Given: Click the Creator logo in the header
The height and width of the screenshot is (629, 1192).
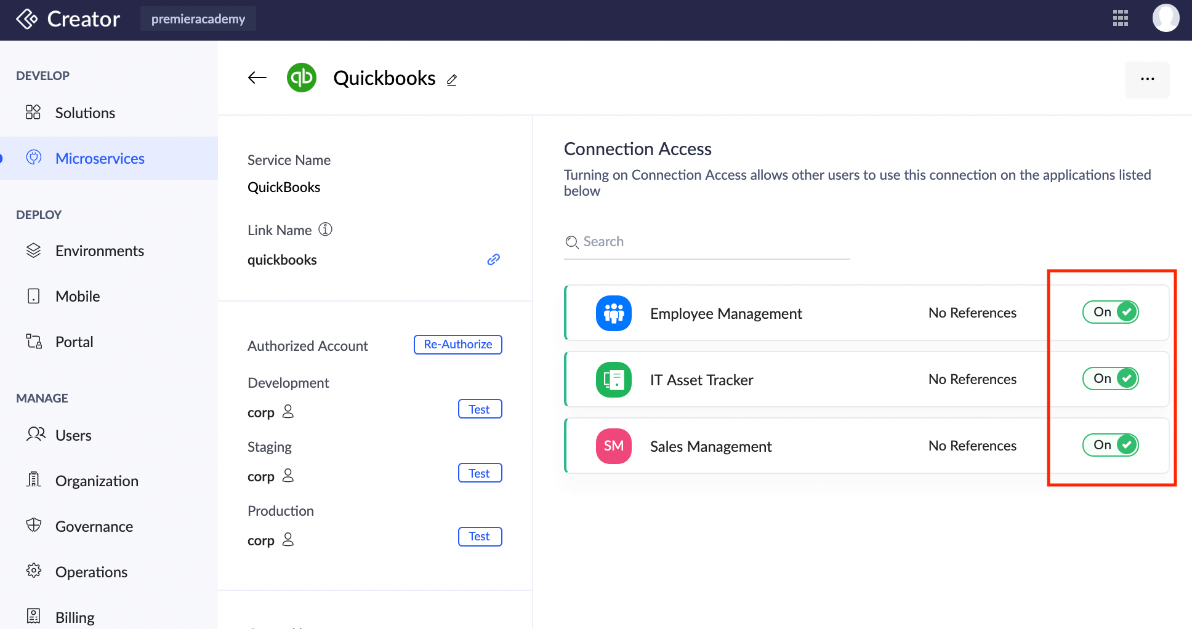Looking at the screenshot, I should [x=68, y=19].
